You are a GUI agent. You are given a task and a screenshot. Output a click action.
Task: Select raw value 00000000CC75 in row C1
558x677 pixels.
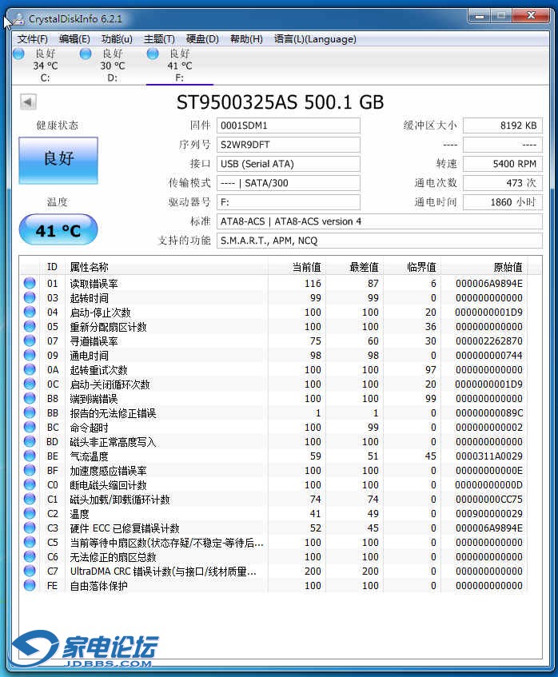[489, 500]
